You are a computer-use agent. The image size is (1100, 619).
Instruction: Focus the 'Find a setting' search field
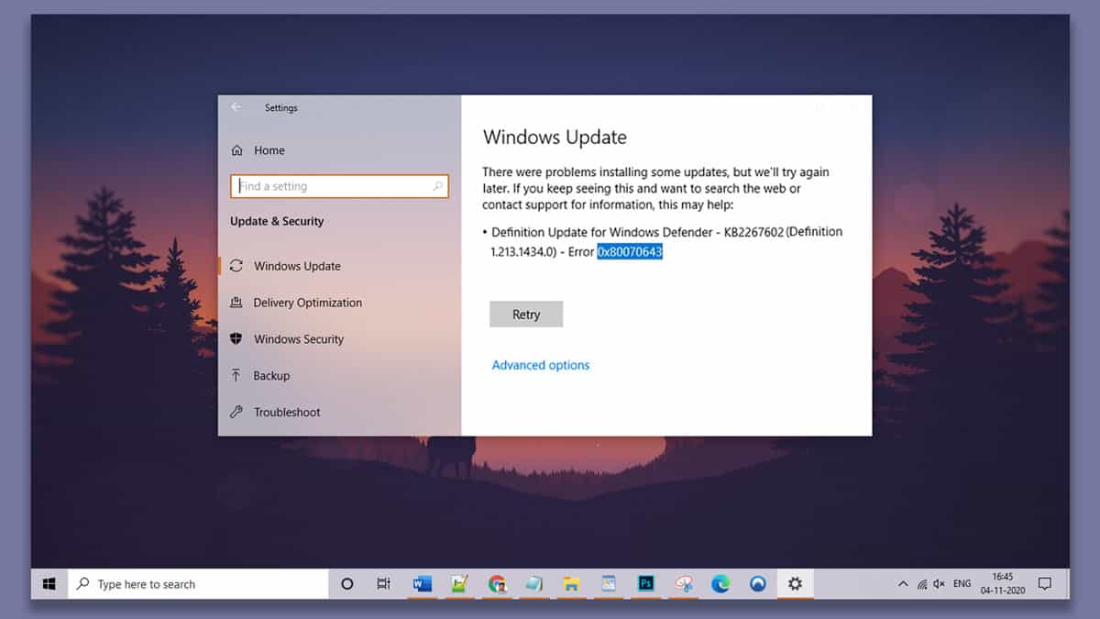coord(339,186)
